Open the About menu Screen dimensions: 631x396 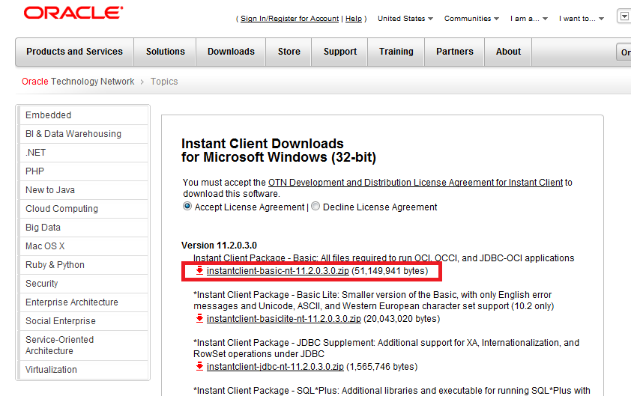(x=508, y=52)
